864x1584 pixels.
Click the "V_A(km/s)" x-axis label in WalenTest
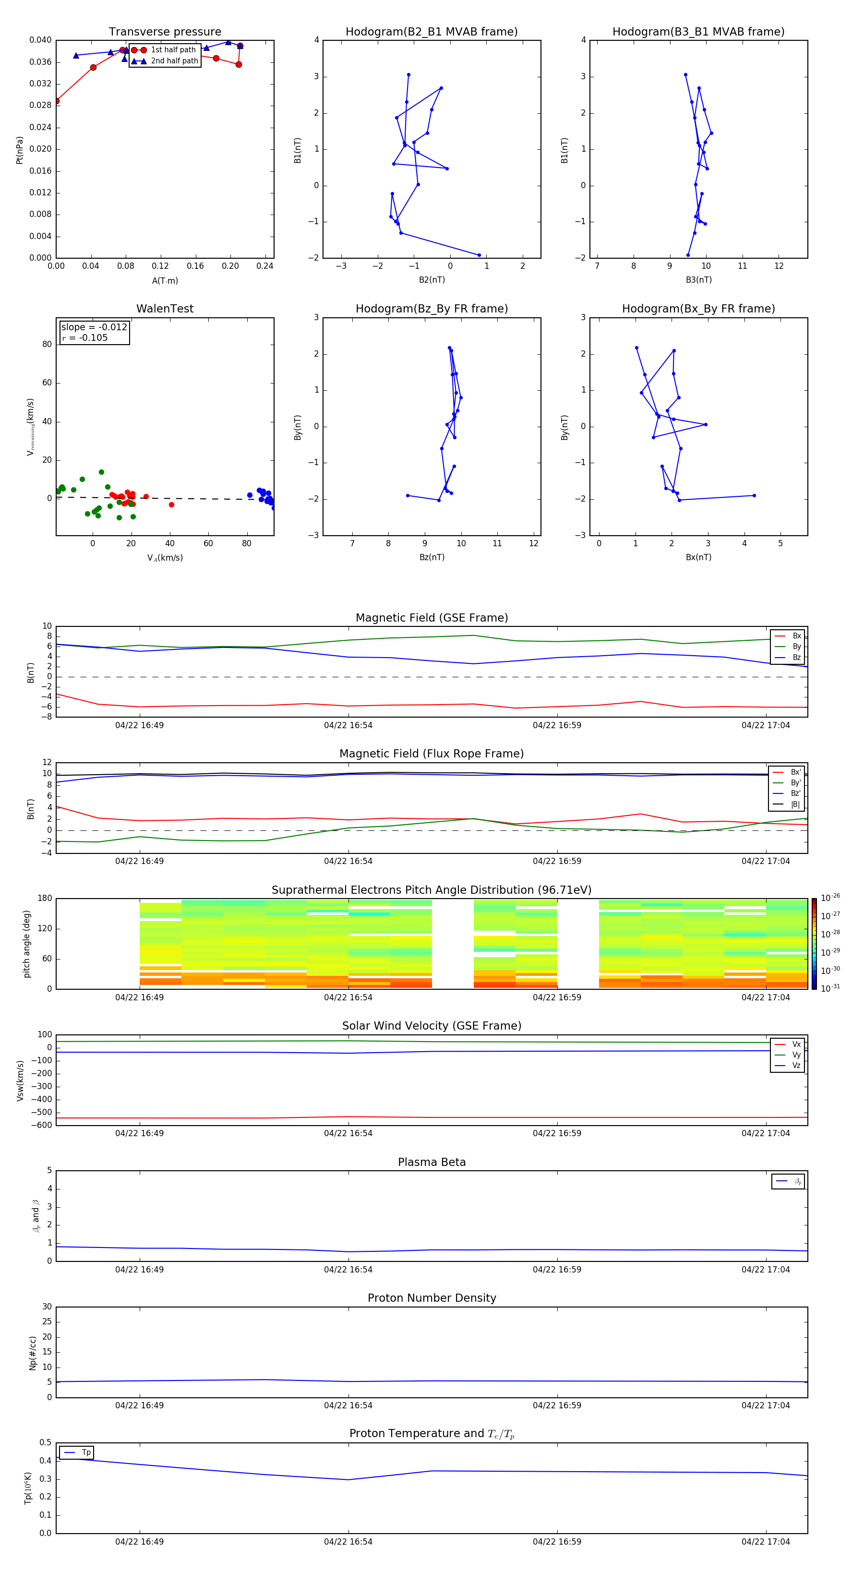point(165,558)
